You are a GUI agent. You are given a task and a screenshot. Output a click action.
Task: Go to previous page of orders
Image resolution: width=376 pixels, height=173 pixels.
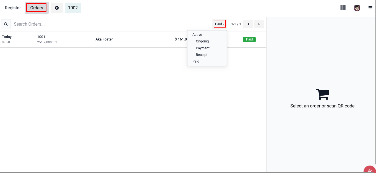click(x=248, y=24)
